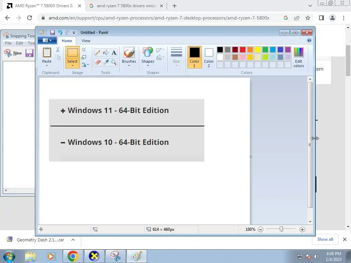Pick the yellow color swatch
Screen dimensions: 351x263
258,49
